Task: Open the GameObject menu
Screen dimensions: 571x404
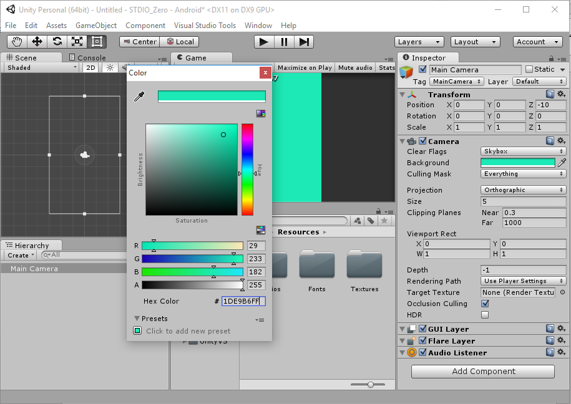Action: click(96, 26)
